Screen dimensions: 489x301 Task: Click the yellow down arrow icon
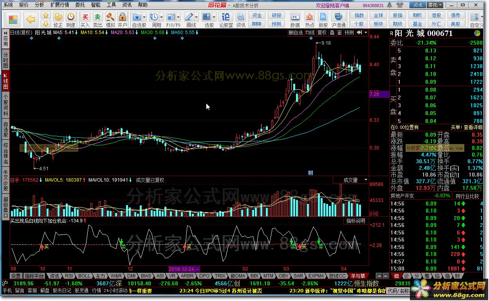[46, 23]
